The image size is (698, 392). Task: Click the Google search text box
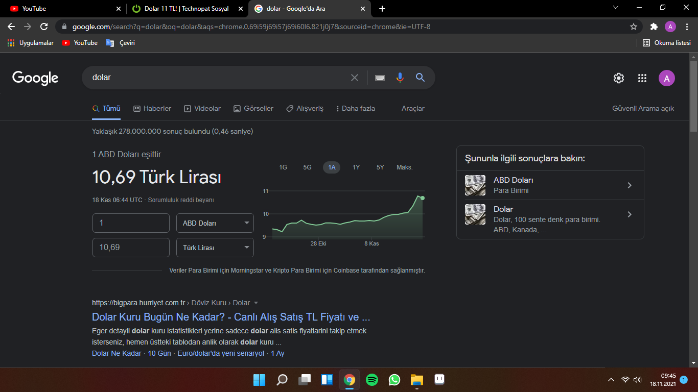click(217, 78)
